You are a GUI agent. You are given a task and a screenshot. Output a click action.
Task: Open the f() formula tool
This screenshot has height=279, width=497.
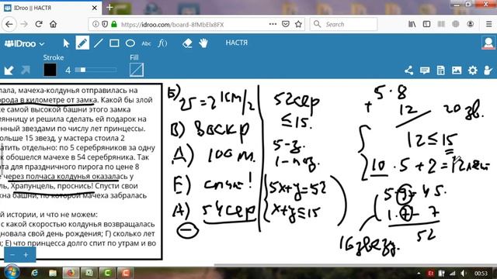click(x=162, y=43)
